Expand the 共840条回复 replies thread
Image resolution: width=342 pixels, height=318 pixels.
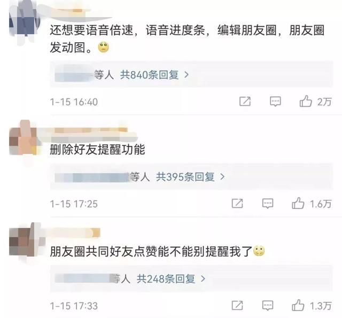pos(154,75)
